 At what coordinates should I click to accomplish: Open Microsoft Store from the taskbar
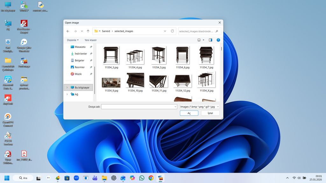(67, 178)
